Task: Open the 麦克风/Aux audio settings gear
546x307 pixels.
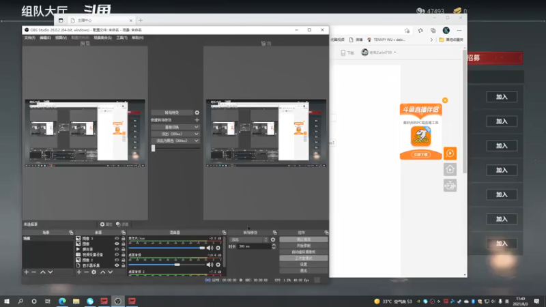Action: pyautogui.click(x=218, y=248)
